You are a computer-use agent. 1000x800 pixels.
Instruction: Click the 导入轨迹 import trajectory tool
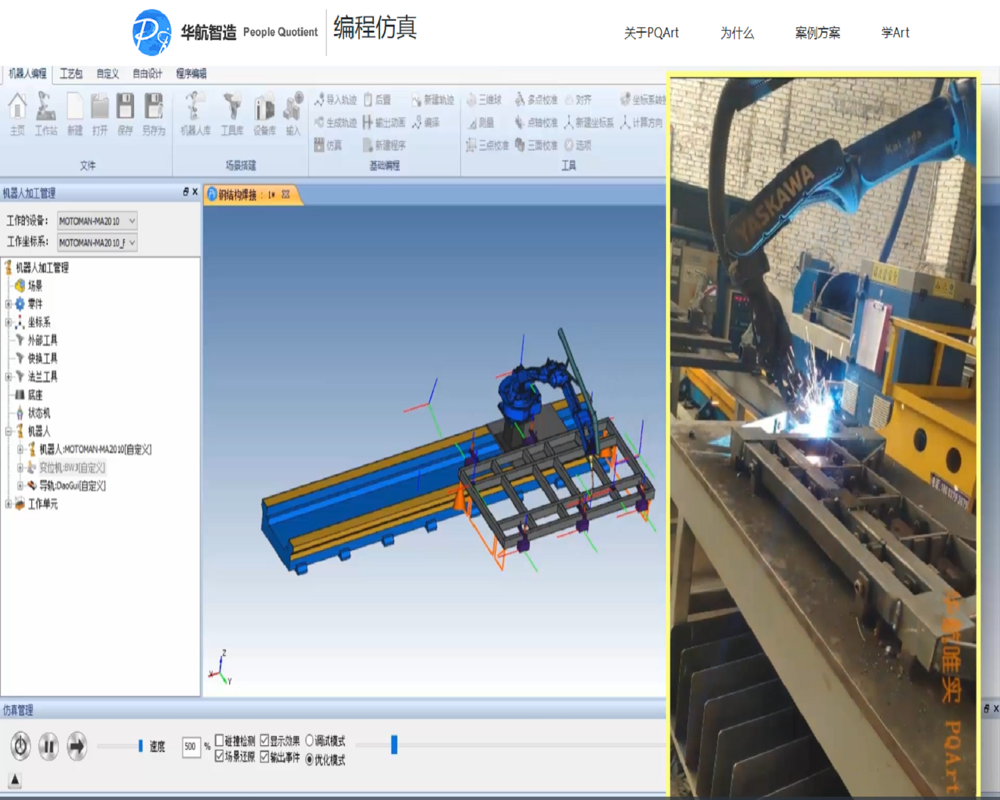click(335, 100)
